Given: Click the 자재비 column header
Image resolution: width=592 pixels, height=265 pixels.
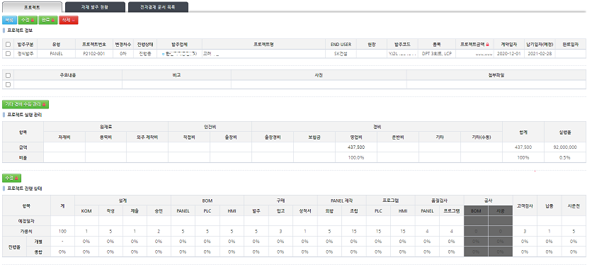Looking at the screenshot, I should click(64, 137).
